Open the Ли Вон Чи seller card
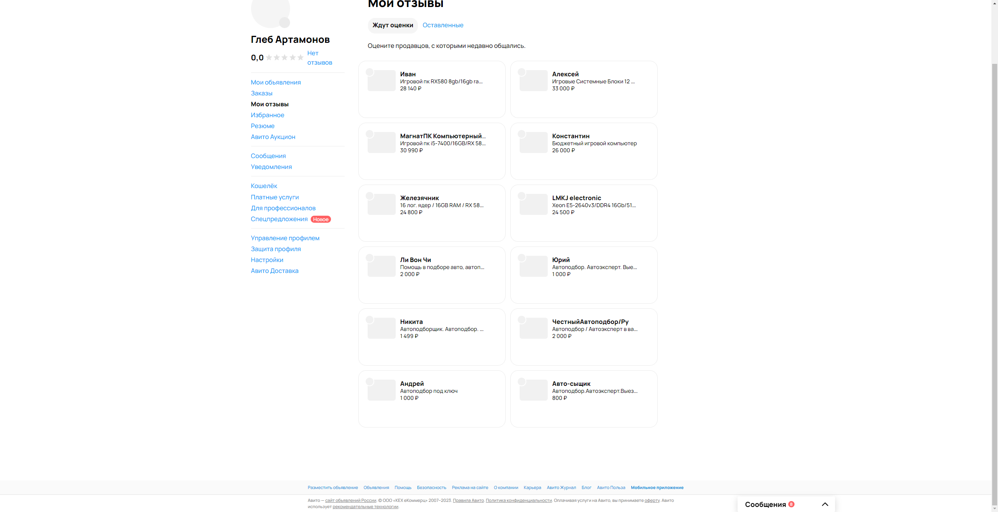Screen dimensions: 998x512 (432, 275)
